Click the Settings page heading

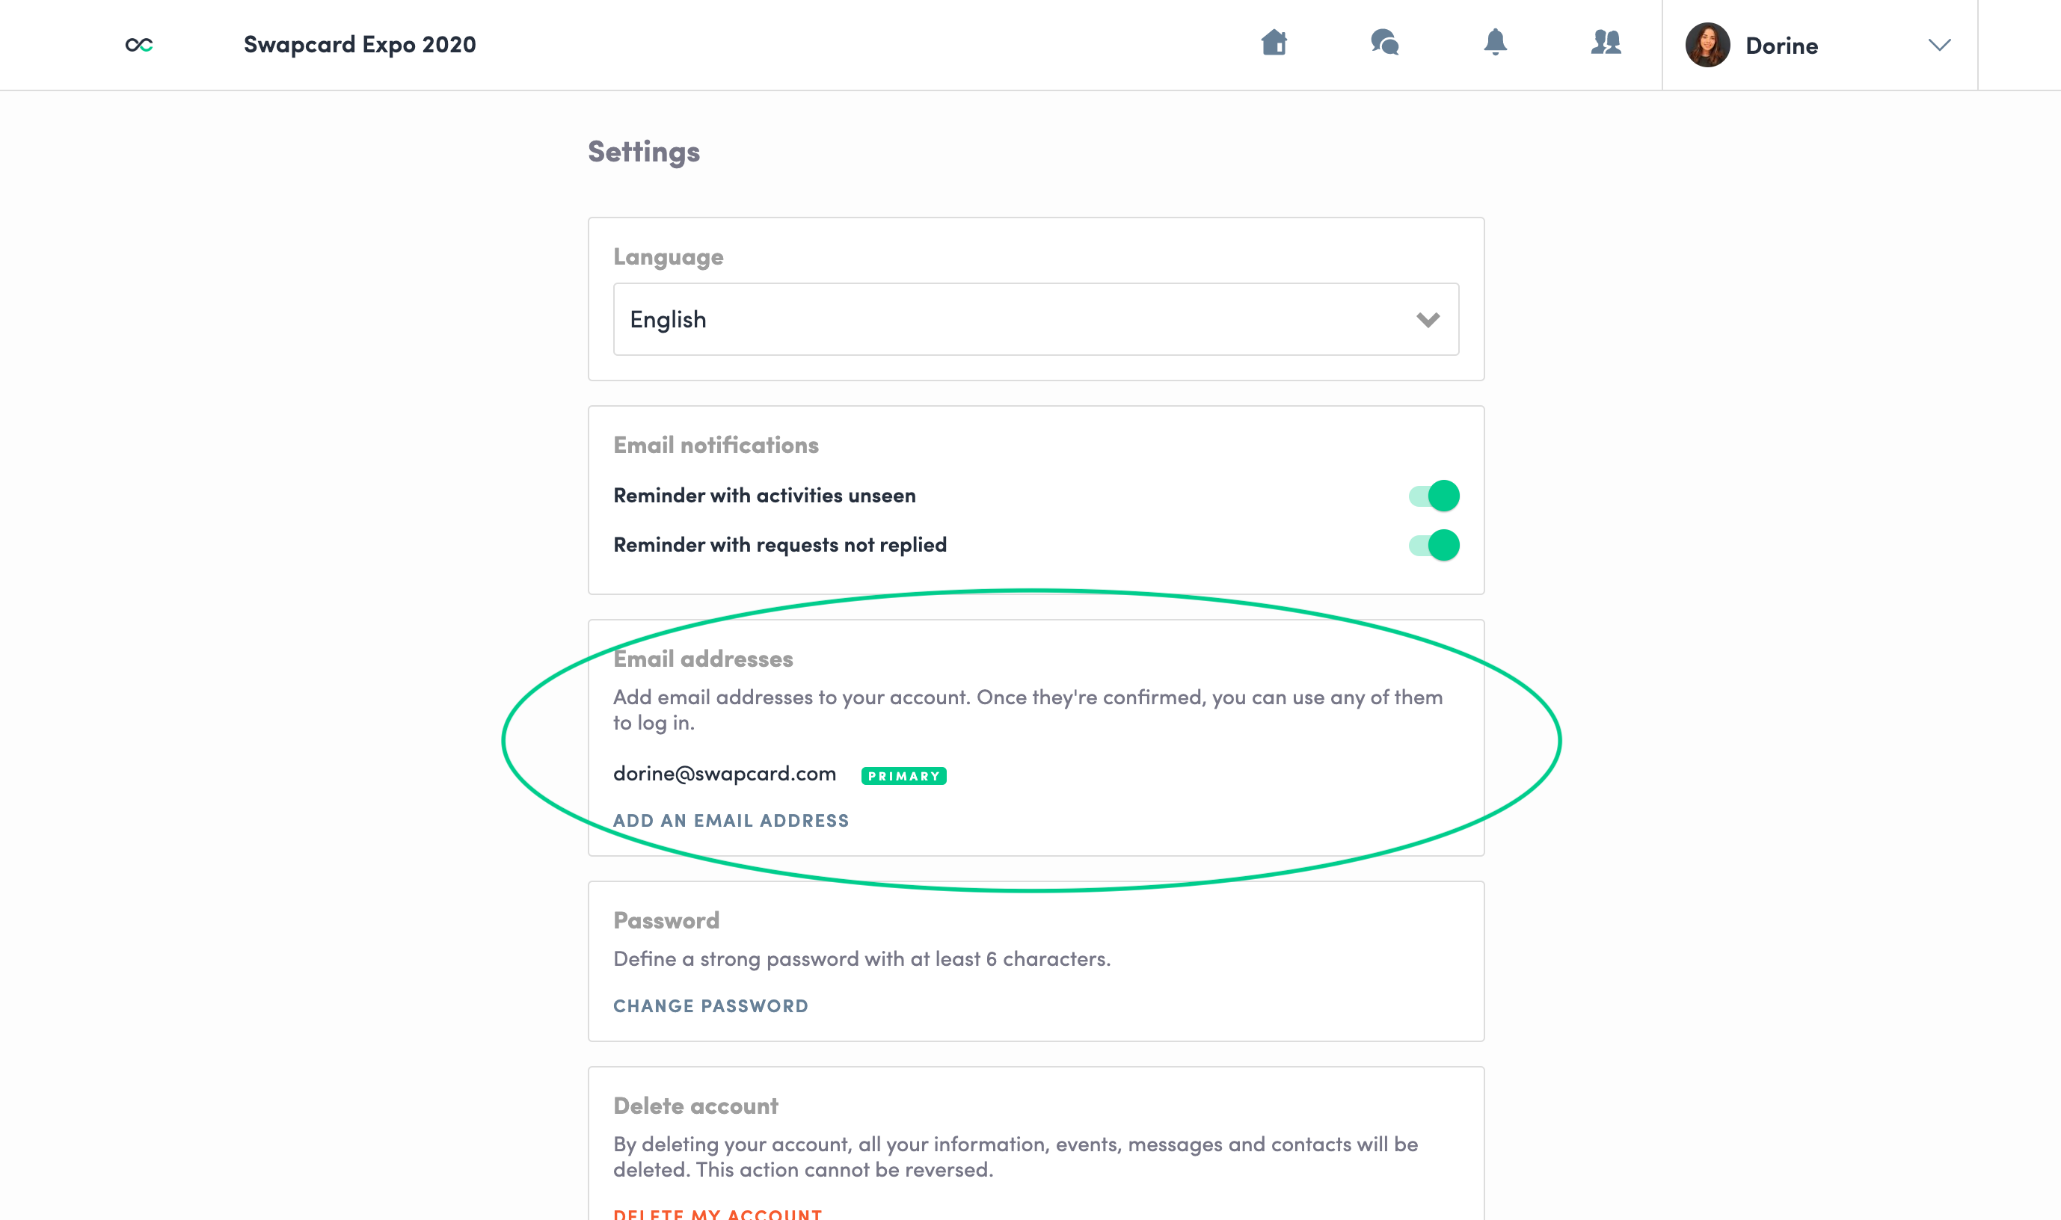(643, 152)
